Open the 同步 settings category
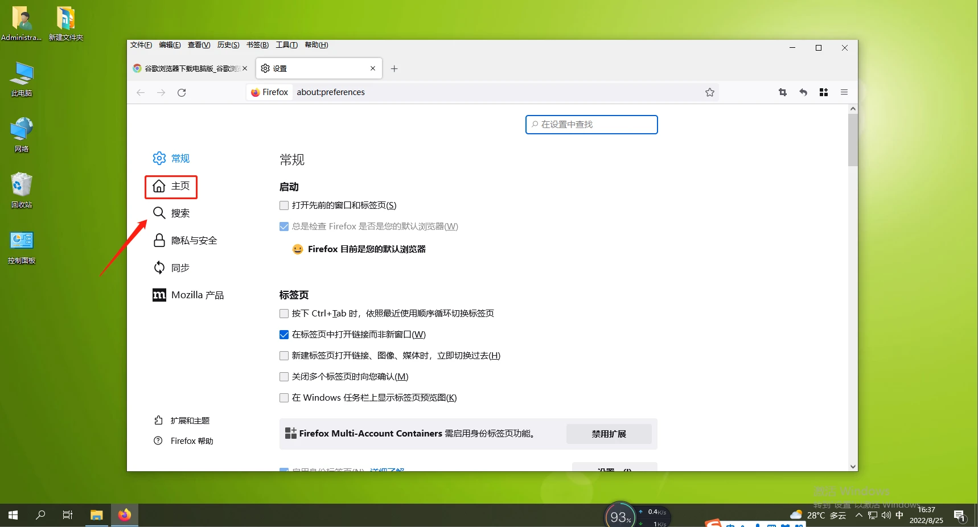The width and height of the screenshot is (978, 527). click(x=171, y=267)
